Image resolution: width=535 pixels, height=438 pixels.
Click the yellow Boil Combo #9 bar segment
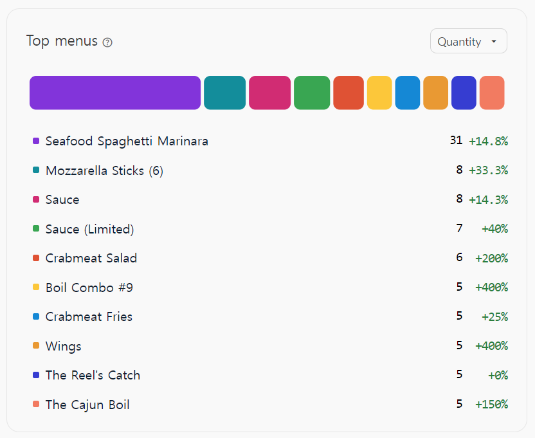pos(379,93)
